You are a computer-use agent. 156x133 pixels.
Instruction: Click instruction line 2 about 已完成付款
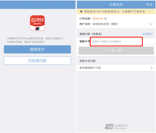26,42
